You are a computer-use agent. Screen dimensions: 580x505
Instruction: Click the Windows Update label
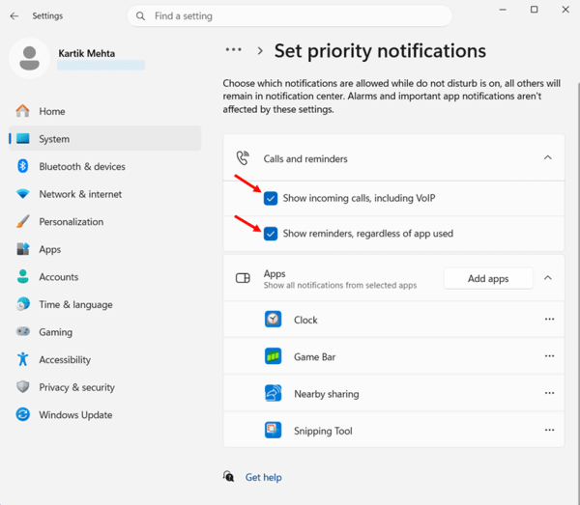click(x=75, y=415)
